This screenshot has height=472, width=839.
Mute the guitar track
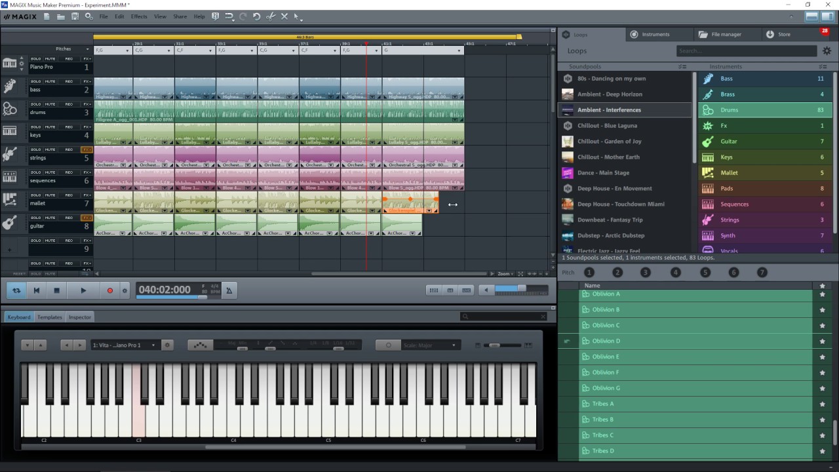(x=50, y=218)
